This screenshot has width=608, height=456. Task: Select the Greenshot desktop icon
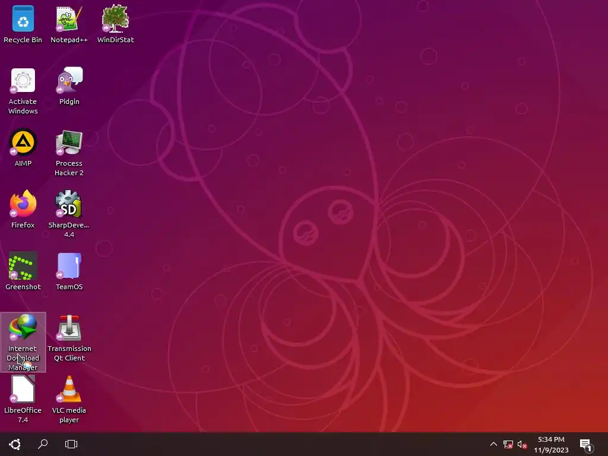[23, 271]
